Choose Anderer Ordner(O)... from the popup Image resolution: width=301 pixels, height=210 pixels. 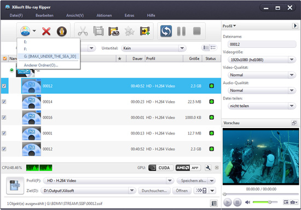point(48,65)
